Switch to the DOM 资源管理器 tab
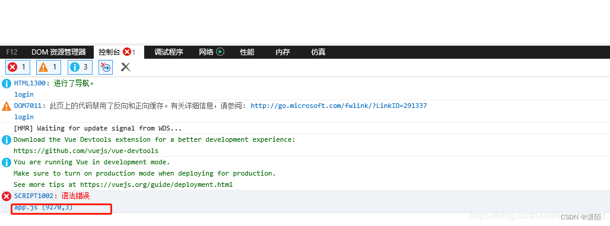The image size is (610, 226). [59, 52]
